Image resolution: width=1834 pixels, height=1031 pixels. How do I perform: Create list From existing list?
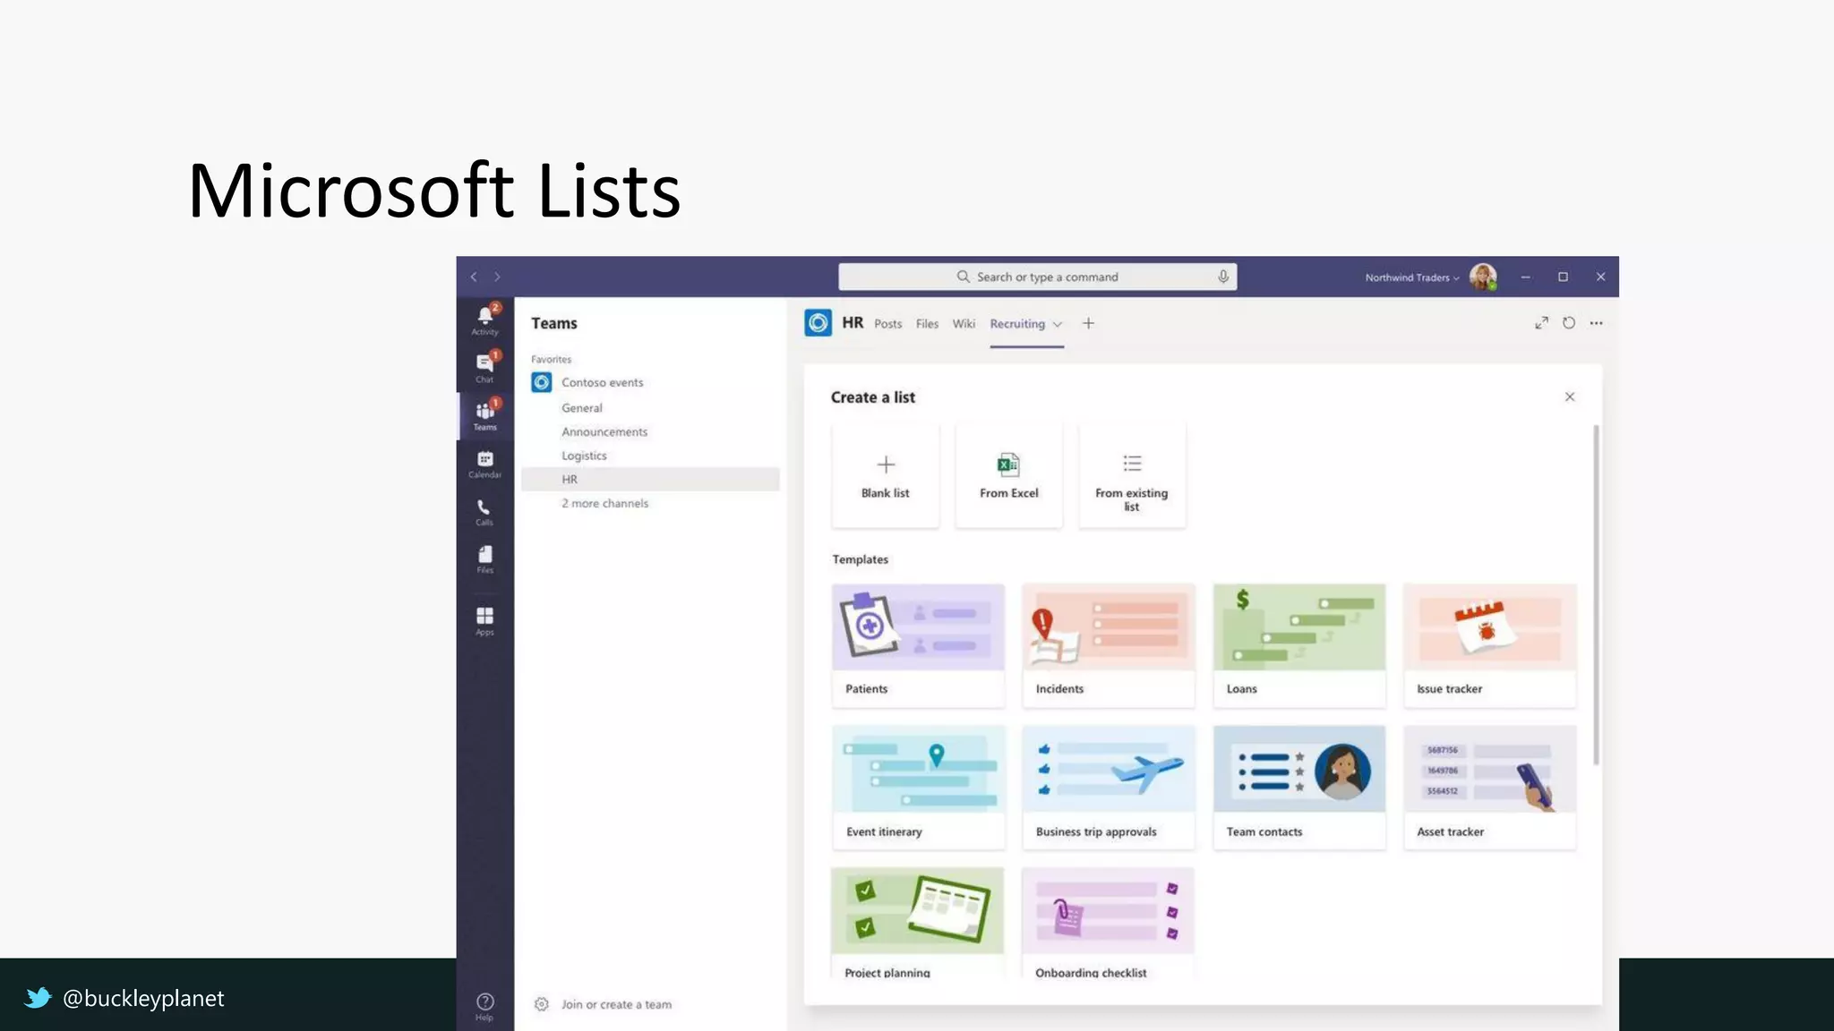pos(1132,475)
